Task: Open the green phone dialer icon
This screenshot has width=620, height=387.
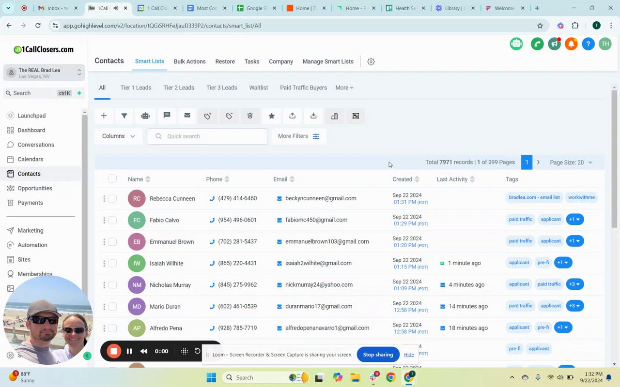Action: [x=537, y=44]
